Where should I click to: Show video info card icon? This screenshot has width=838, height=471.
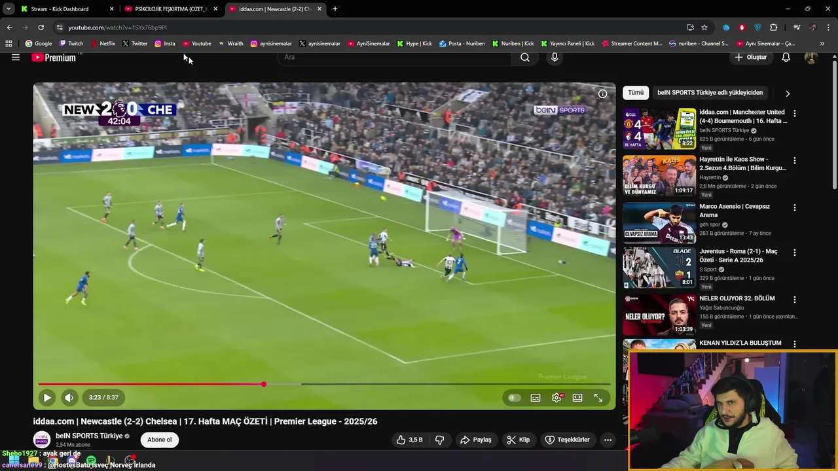point(602,94)
